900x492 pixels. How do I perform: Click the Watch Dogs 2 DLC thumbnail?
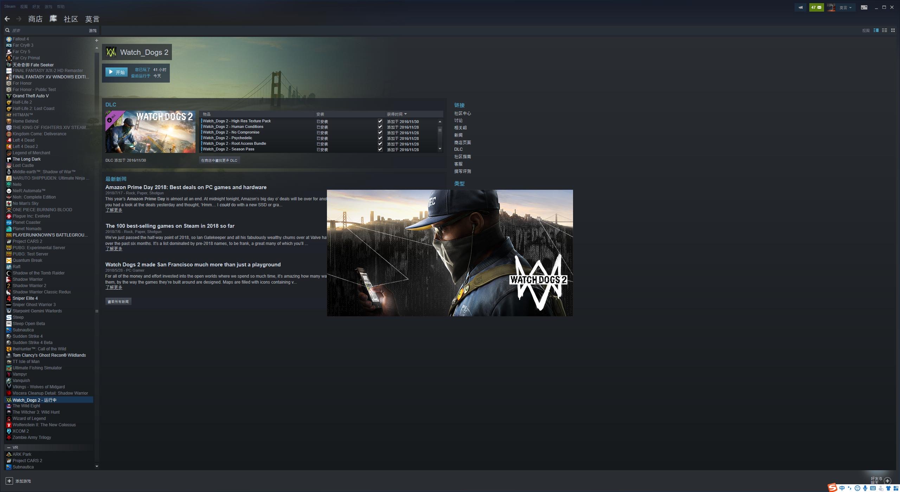150,132
